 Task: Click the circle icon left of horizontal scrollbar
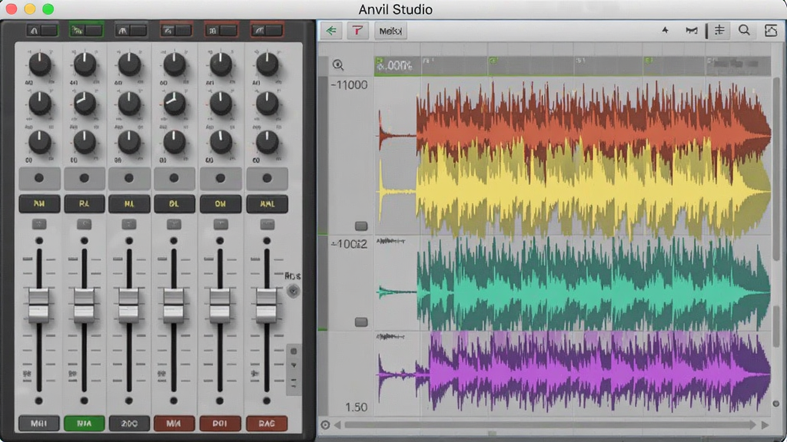coord(325,425)
